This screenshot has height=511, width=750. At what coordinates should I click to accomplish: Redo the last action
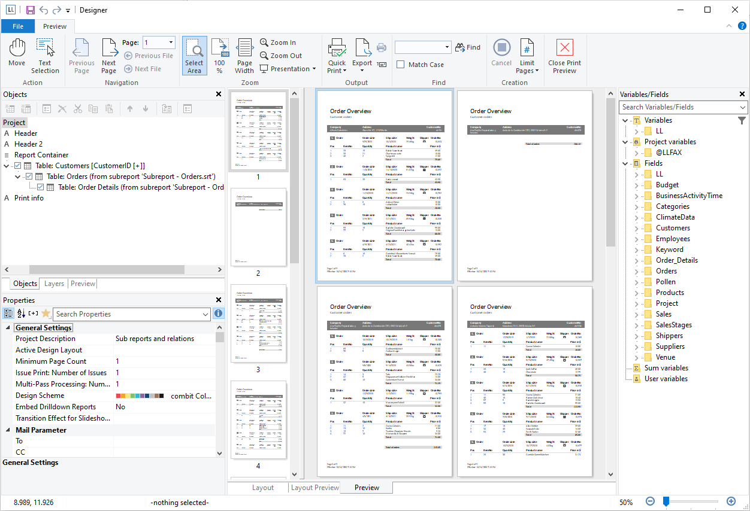[57, 10]
